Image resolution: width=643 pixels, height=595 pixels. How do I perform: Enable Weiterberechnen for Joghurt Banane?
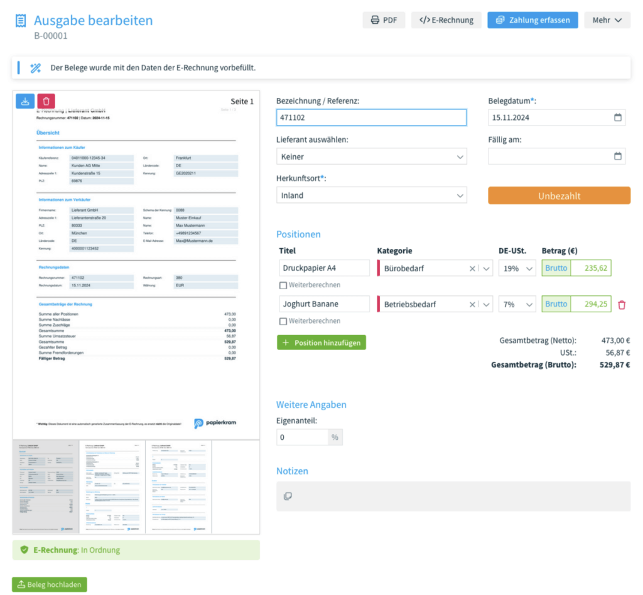[x=283, y=321]
